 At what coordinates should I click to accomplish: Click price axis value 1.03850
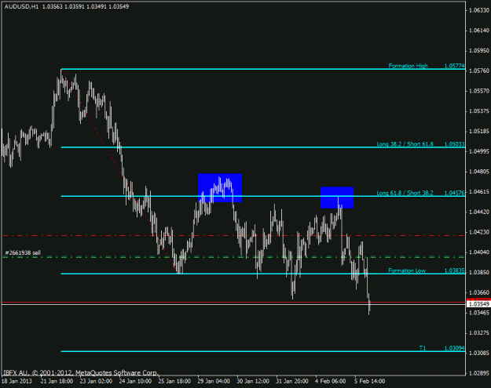[x=479, y=272]
